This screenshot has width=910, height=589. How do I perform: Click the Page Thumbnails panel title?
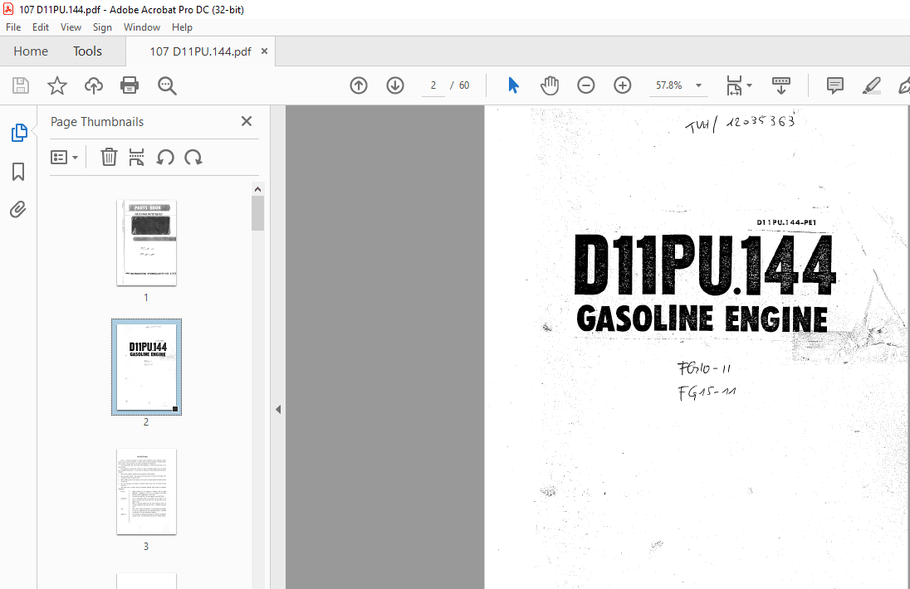pyautogui.click(x=97, y=122)
